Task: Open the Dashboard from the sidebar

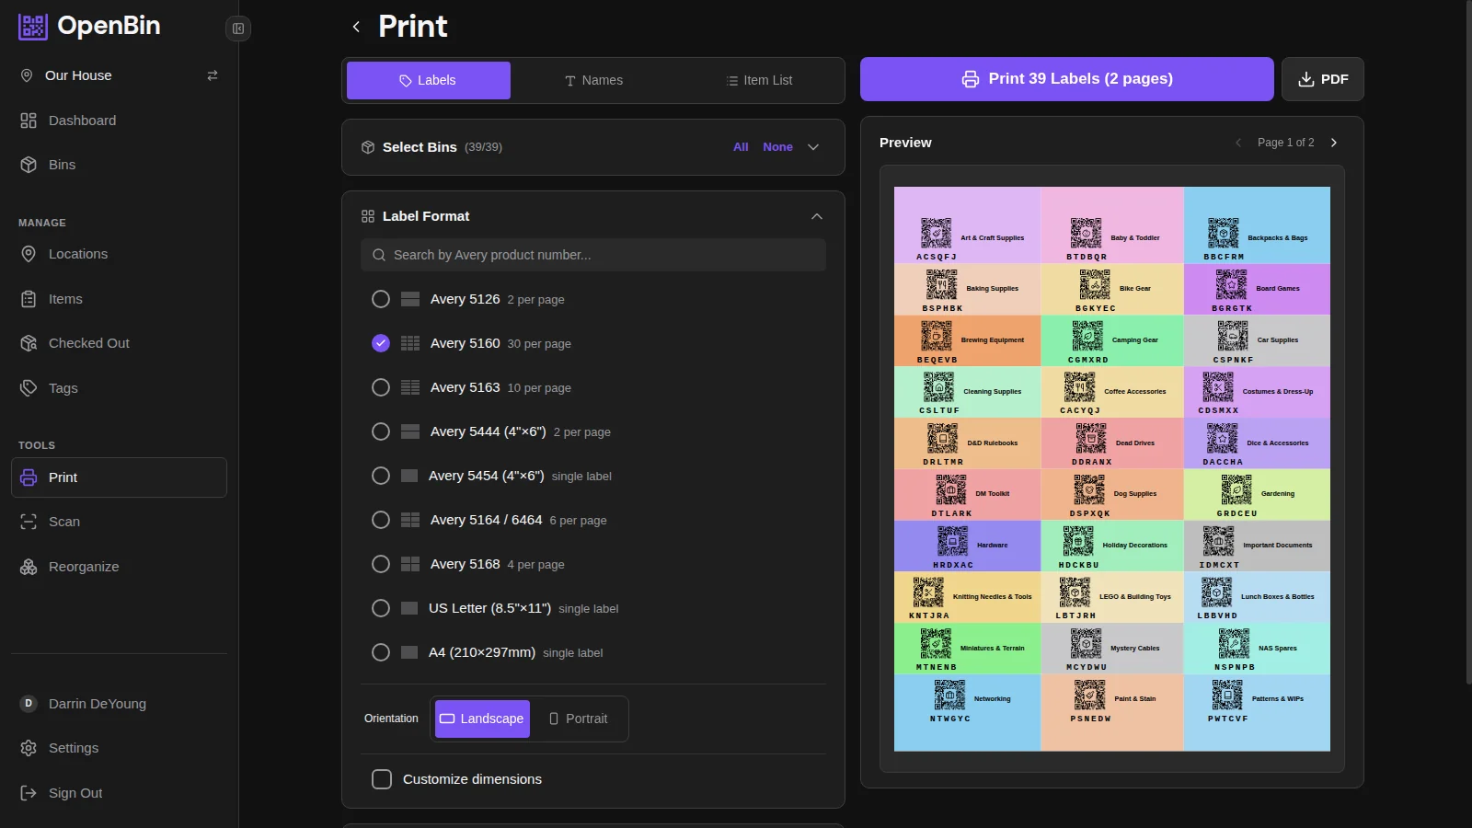Action: pos(81,121)
